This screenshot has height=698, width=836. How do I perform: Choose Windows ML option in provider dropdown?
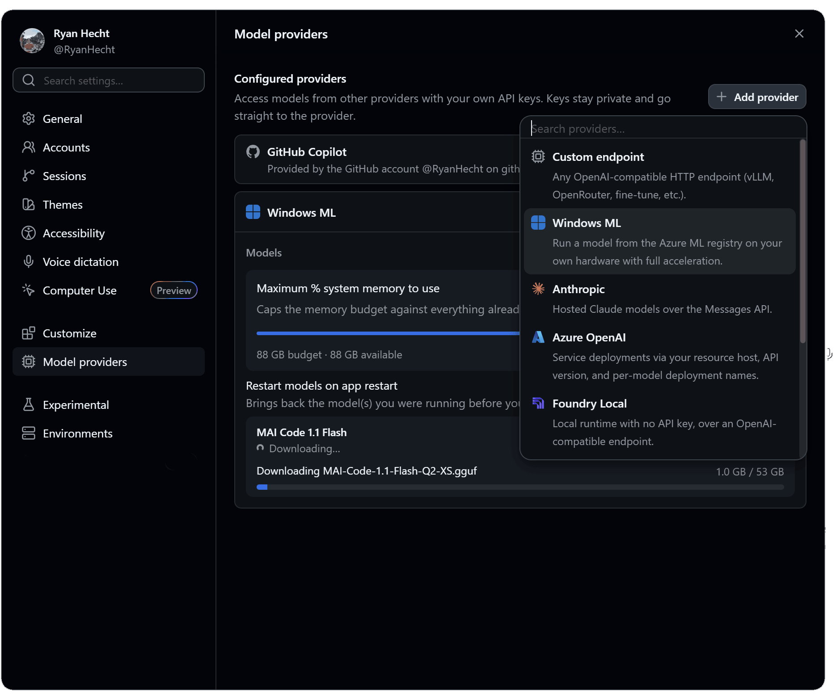point(660,241)
